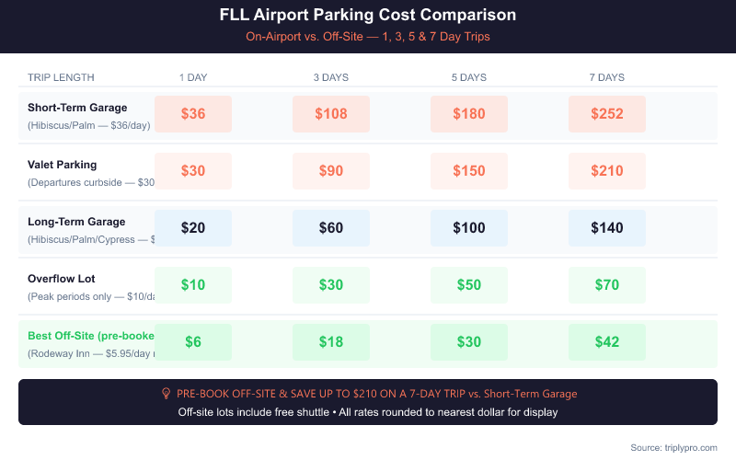Click the 7 DAYS column header

607,77
